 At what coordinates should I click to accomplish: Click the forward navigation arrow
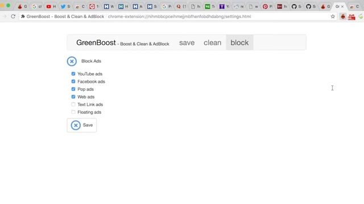click(5, 16)
